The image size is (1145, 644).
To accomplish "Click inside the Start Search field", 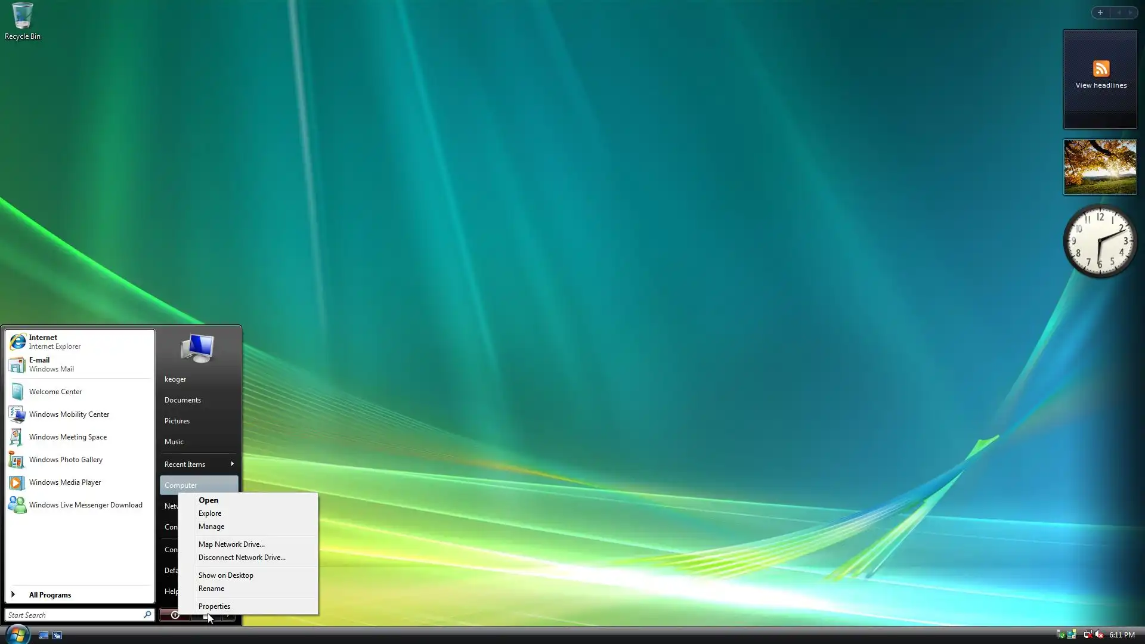I will pos(72,615).
